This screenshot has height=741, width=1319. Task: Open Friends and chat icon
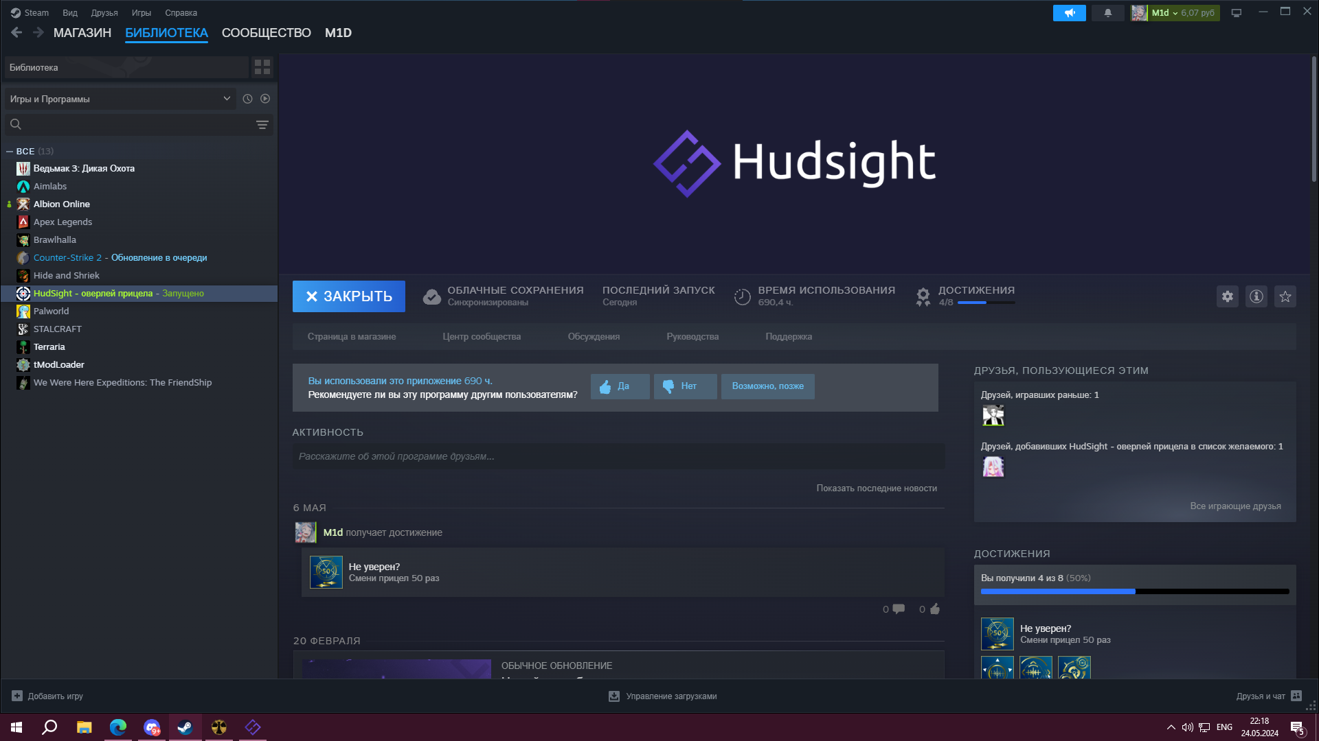(x=1296, y=696)
